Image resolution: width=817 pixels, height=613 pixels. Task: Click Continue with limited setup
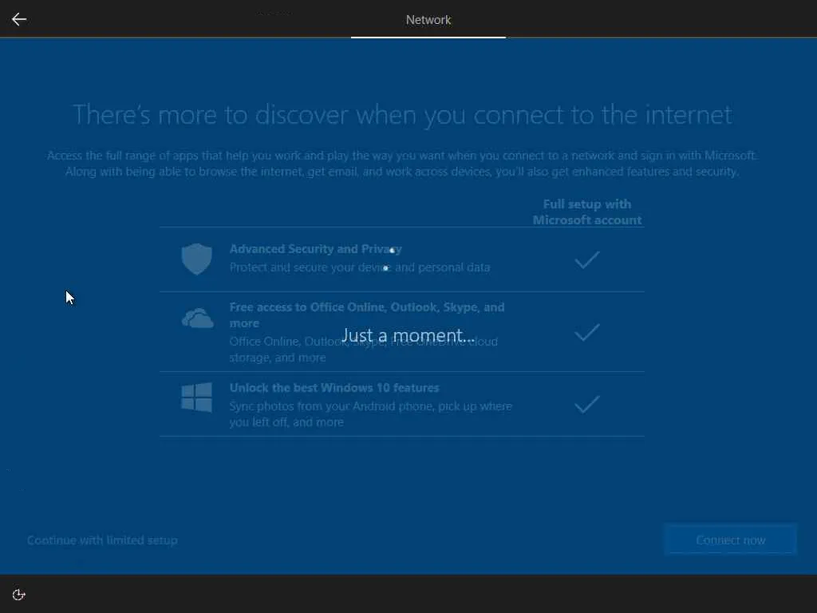(102, 540)
